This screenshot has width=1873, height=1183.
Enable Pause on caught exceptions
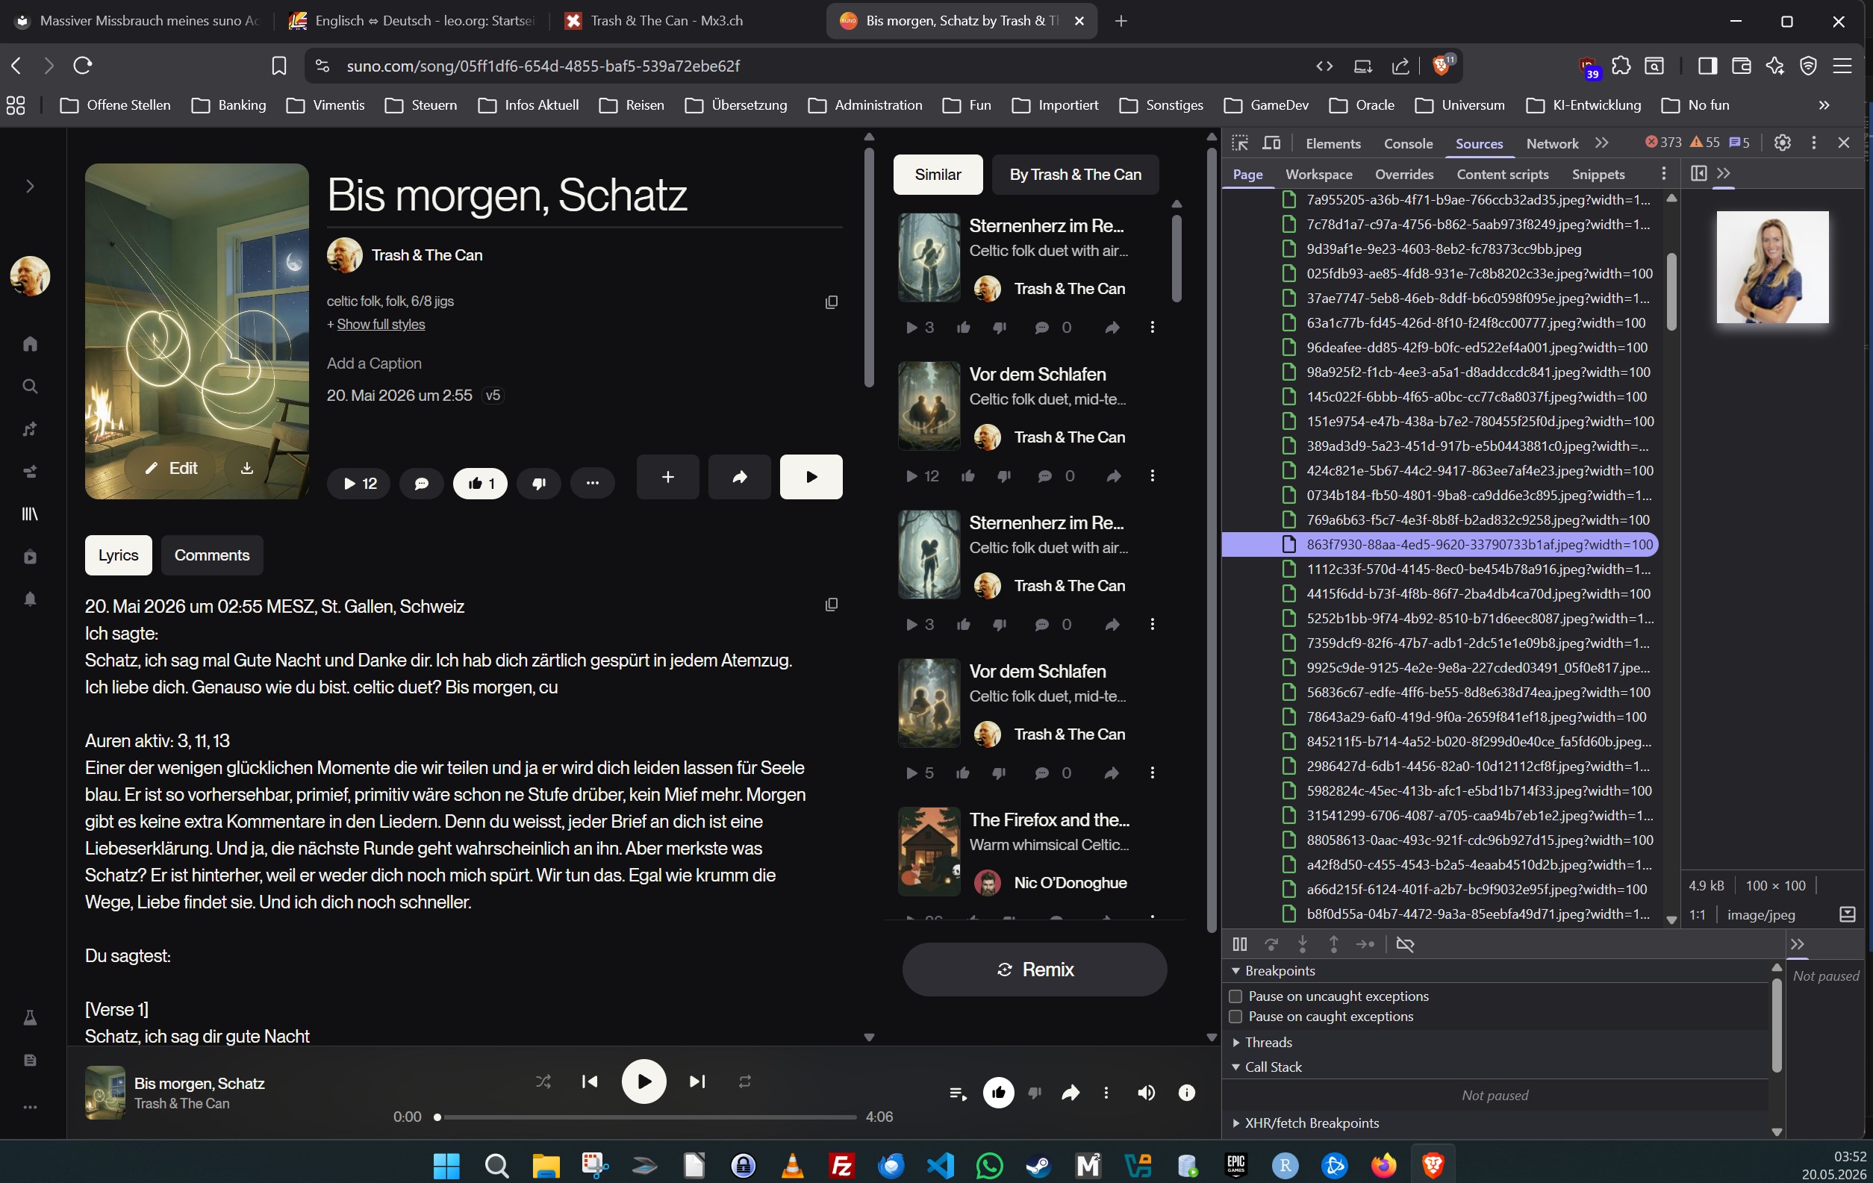tap(1235, 1017)
